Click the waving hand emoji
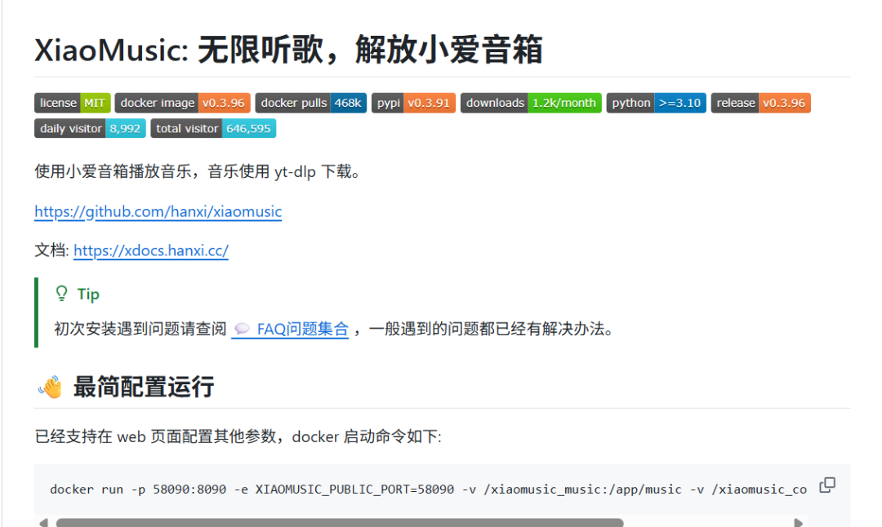 tap(50, 387)
